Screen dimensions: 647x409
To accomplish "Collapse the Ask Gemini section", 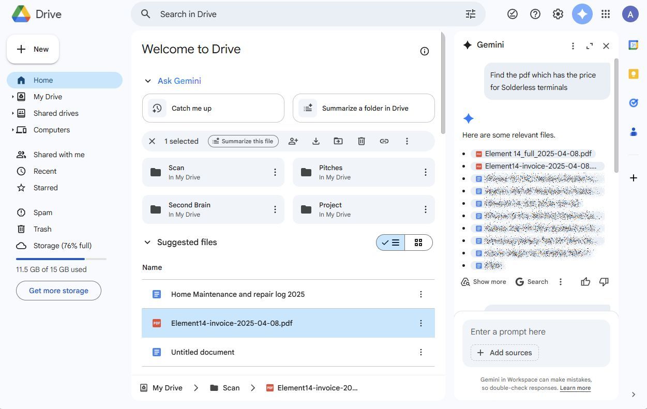I will point(148,81).
